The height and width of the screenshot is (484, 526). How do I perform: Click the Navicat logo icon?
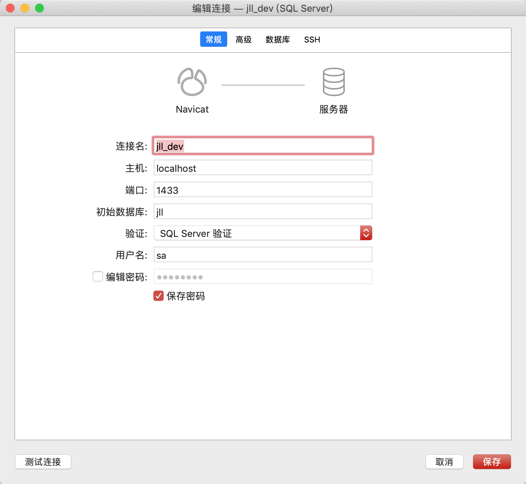[x=192, y=82]
